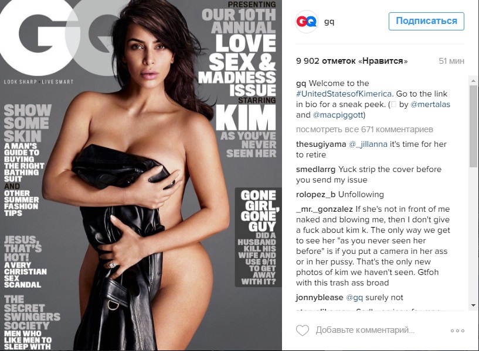This screenshot has width=479, height=351.
Task: Open commenter jonnyblease's profile
Action: pyautogui.click(x=320, y=298)
